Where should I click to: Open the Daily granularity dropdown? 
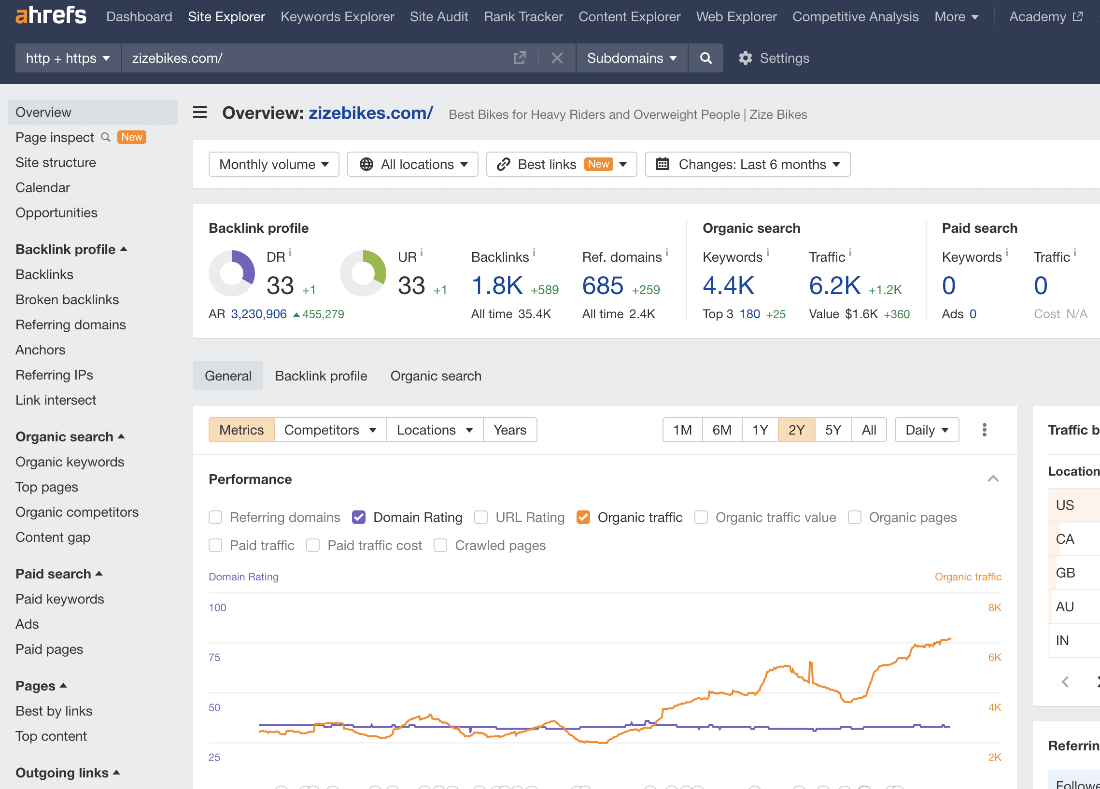click(x=927, y=430)
